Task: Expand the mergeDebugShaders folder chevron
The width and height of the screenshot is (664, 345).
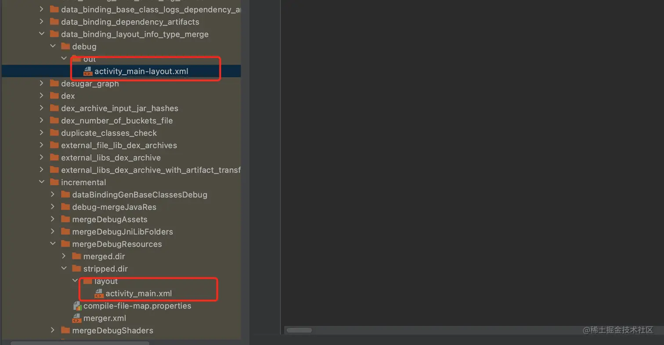Action: point(53,330)
